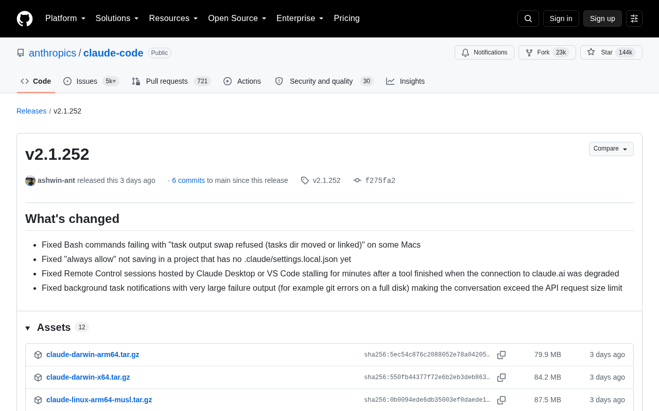Viewport: 659px width, 411px height.
Task: Open the Actions tab
Action: pos(242,81)
